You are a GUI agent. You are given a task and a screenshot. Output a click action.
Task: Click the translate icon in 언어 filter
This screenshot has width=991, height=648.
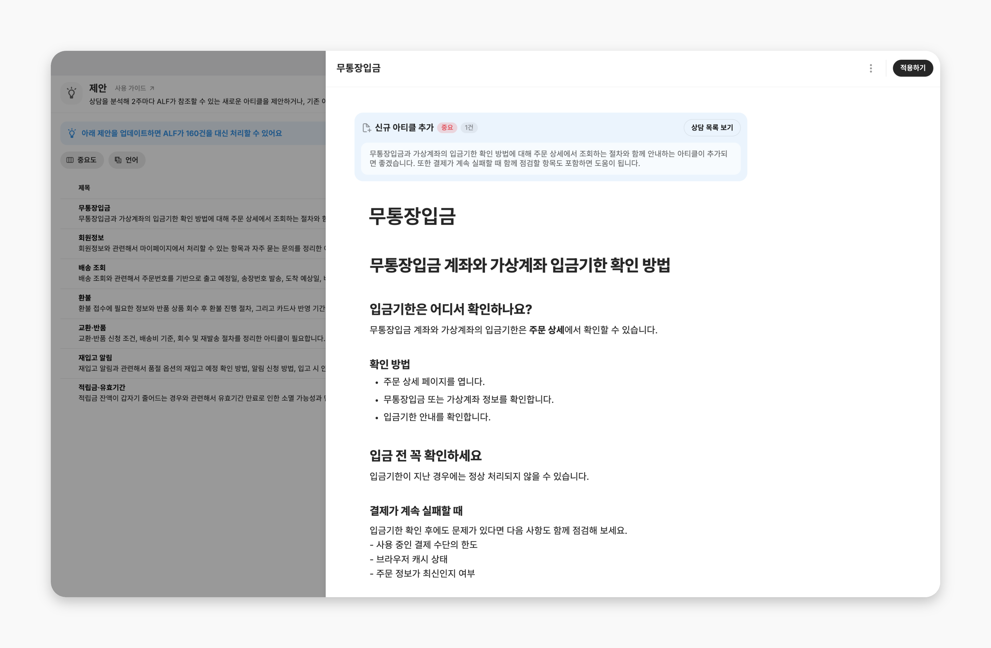118,160
